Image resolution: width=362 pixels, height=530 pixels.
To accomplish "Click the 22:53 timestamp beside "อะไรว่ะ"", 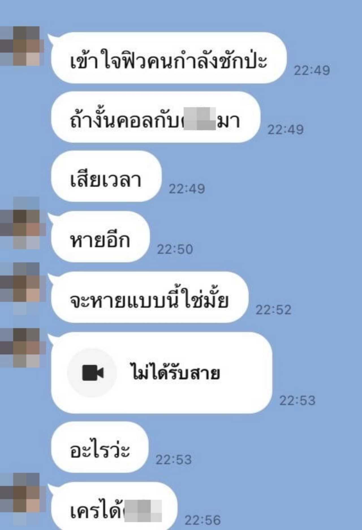I will coord(173,460).
